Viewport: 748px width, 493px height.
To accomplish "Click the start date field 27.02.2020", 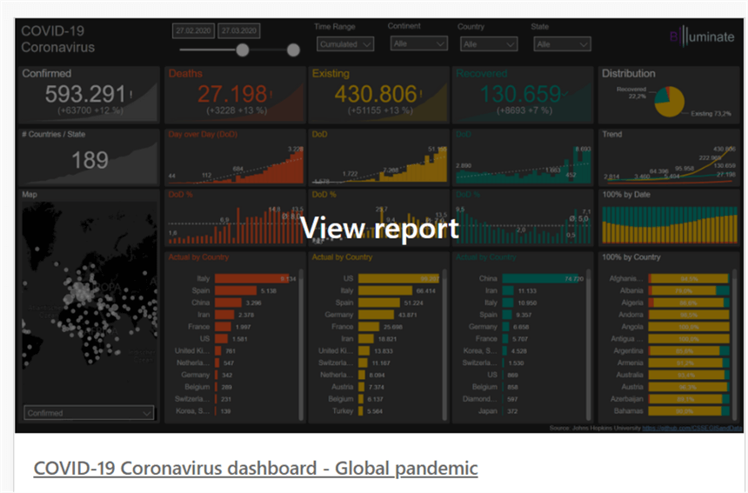I will (193, 30).
